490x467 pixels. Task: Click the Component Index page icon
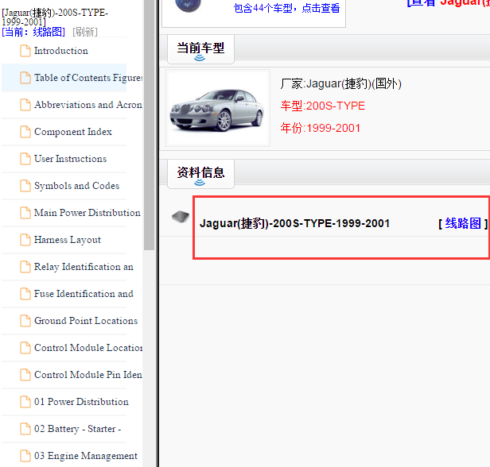point(25,132)
